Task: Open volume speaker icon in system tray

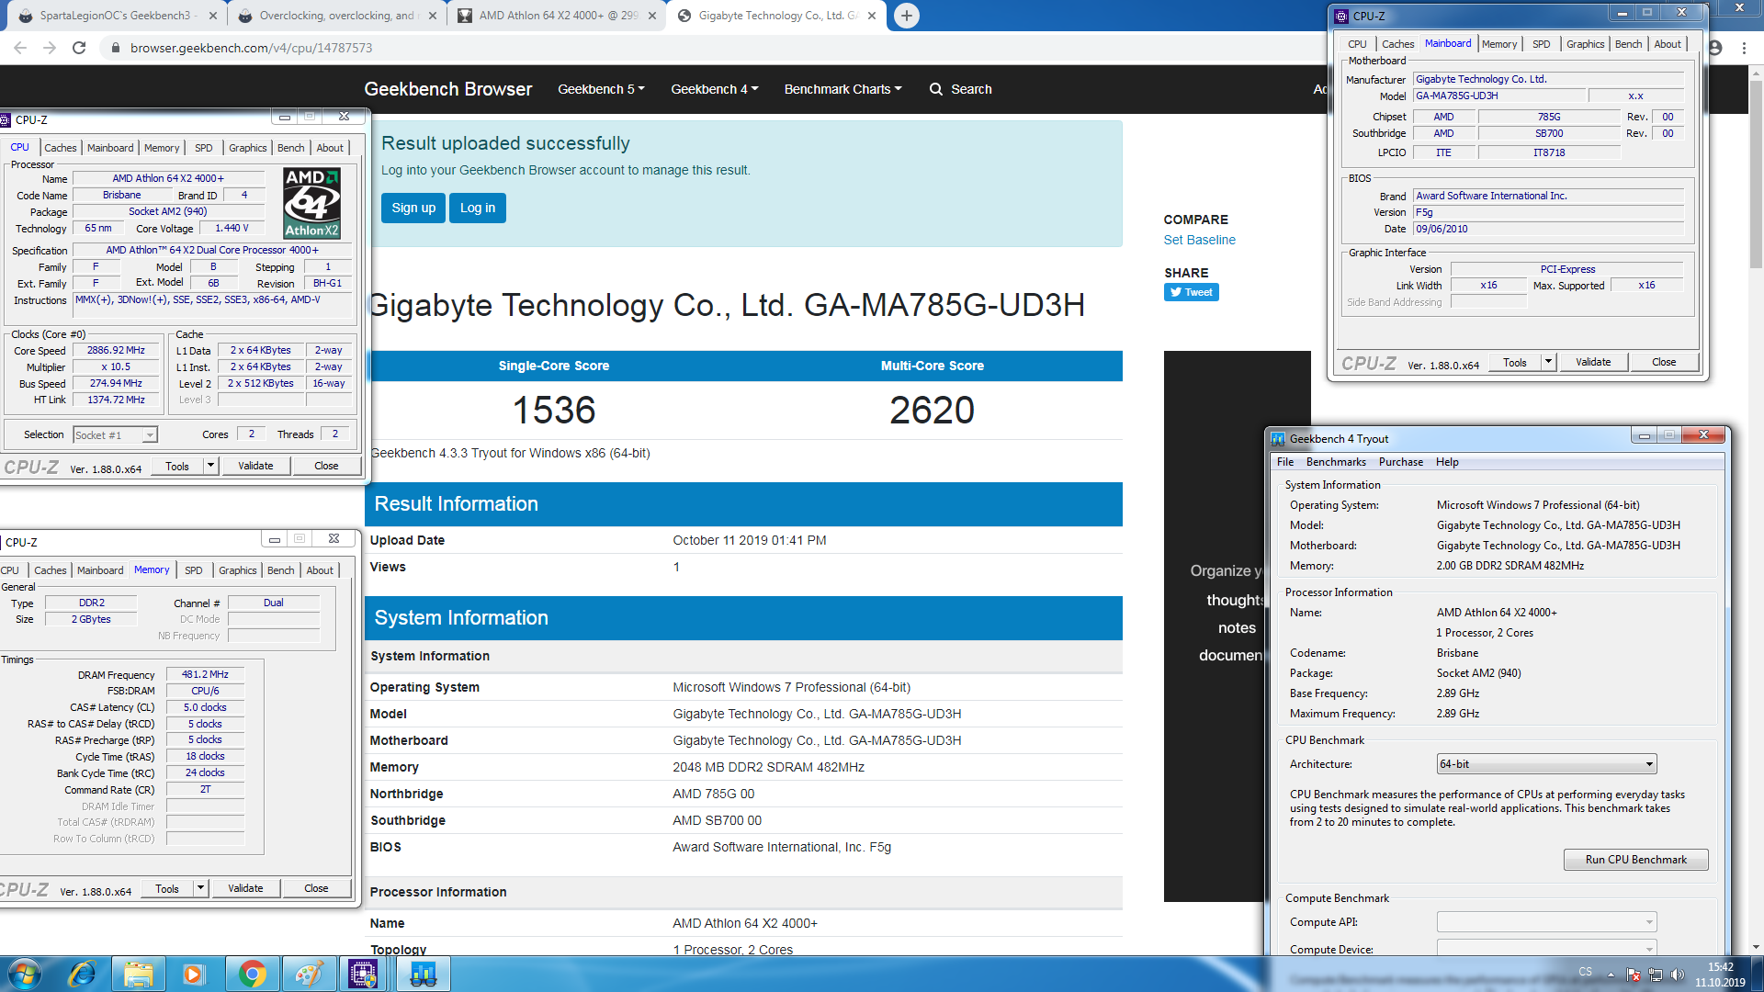Action: [1677, 975]
